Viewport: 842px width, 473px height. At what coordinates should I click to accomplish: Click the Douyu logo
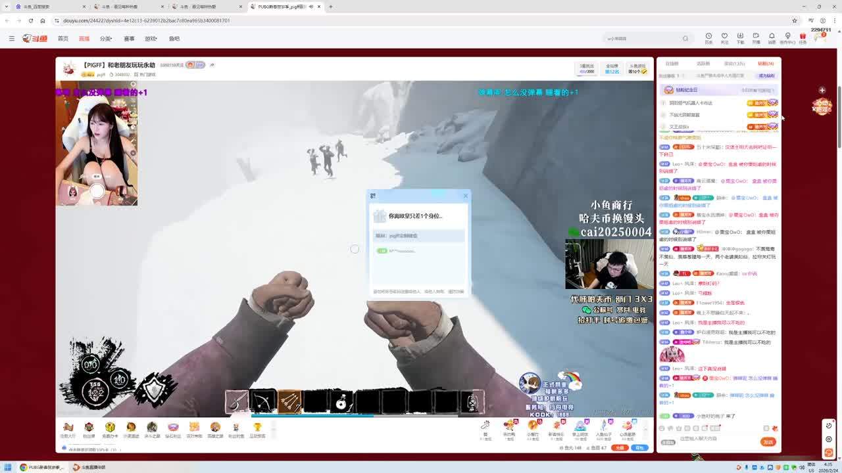click(35, 39)
